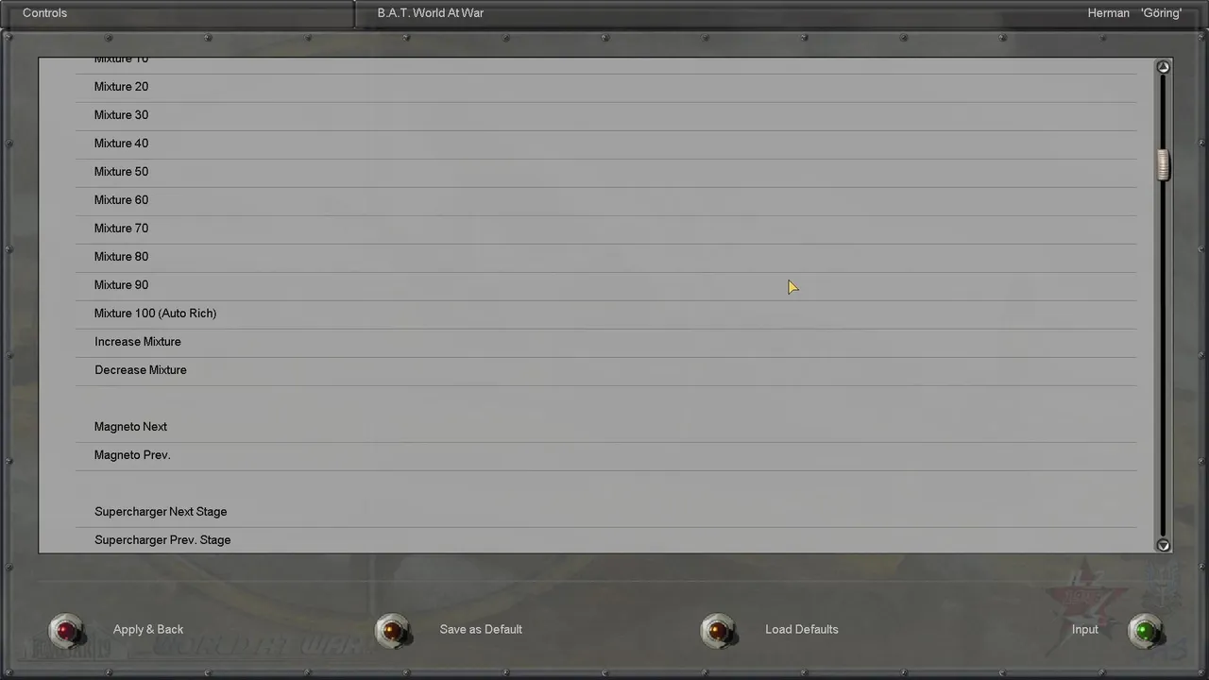Viewport: 1209px width, 680px height.
Task: Select the Mixture 90 row
Action: point(606,285)
